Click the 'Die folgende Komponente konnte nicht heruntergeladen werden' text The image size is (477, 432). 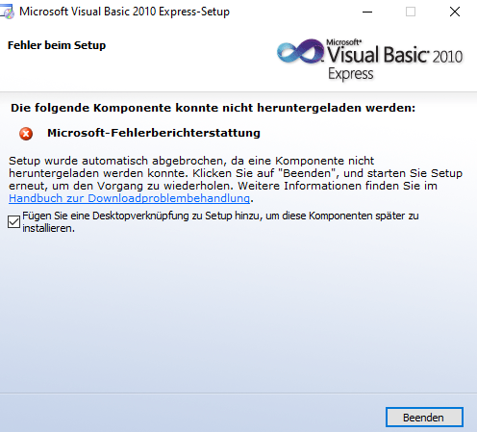tap(213, 108)
